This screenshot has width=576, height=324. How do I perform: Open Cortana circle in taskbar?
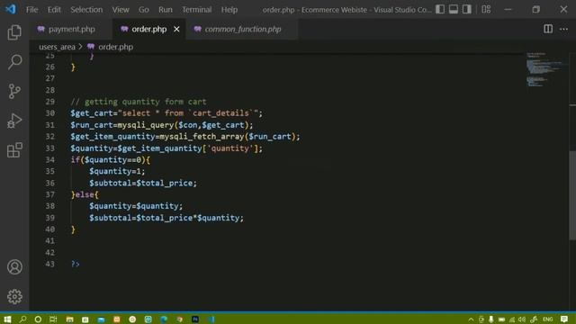point(38,319)
